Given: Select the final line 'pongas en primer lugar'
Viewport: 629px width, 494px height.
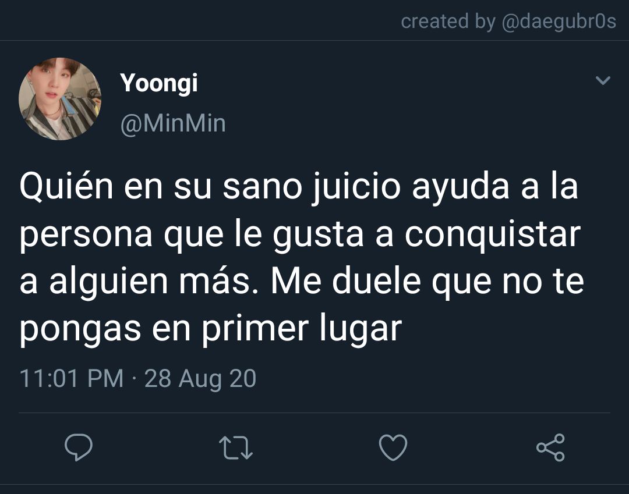Looking at the screenshot, I should coord(211,329).
